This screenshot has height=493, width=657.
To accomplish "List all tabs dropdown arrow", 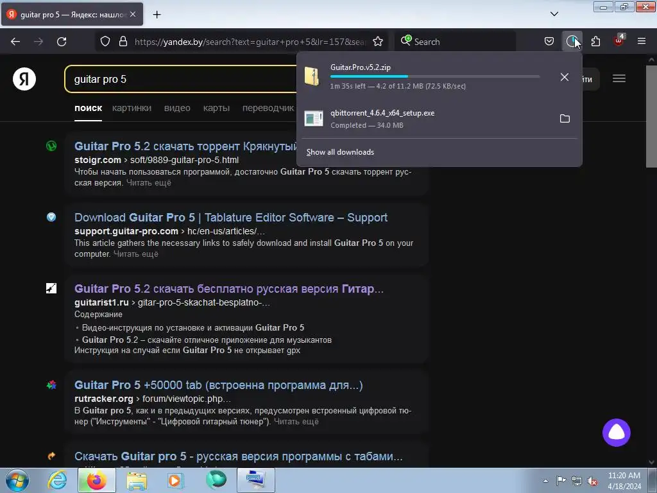I will (x=554, y=14).
